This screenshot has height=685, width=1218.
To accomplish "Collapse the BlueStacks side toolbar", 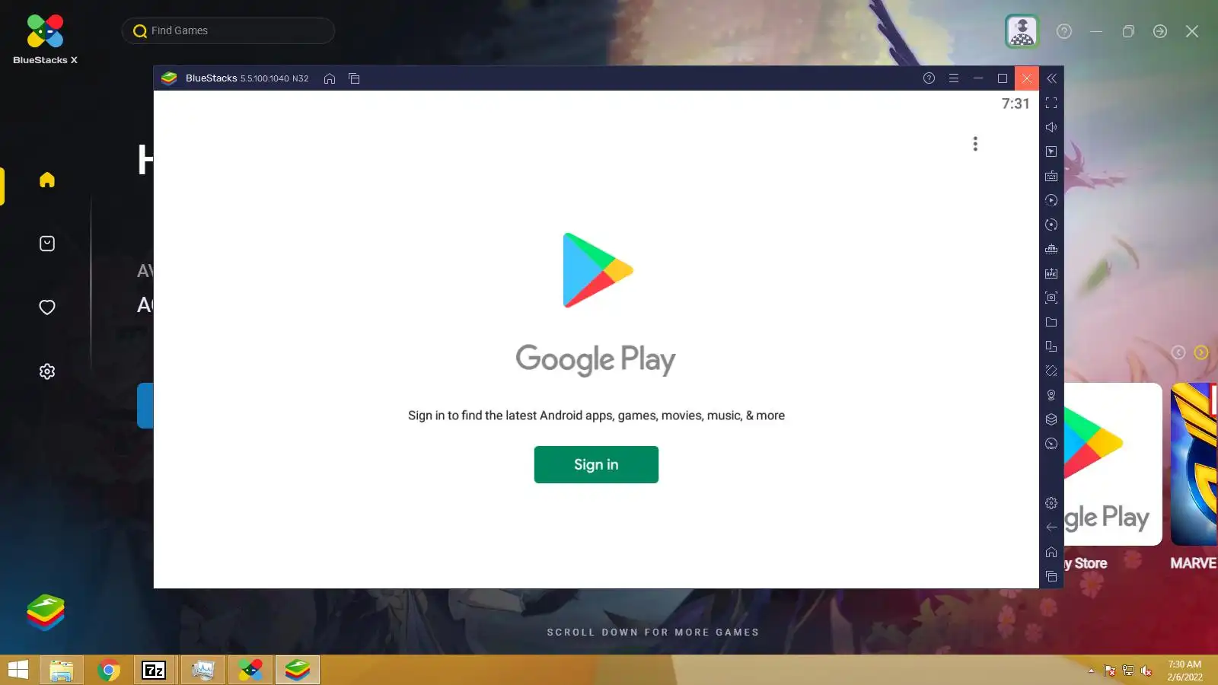I will (1051, 78).
